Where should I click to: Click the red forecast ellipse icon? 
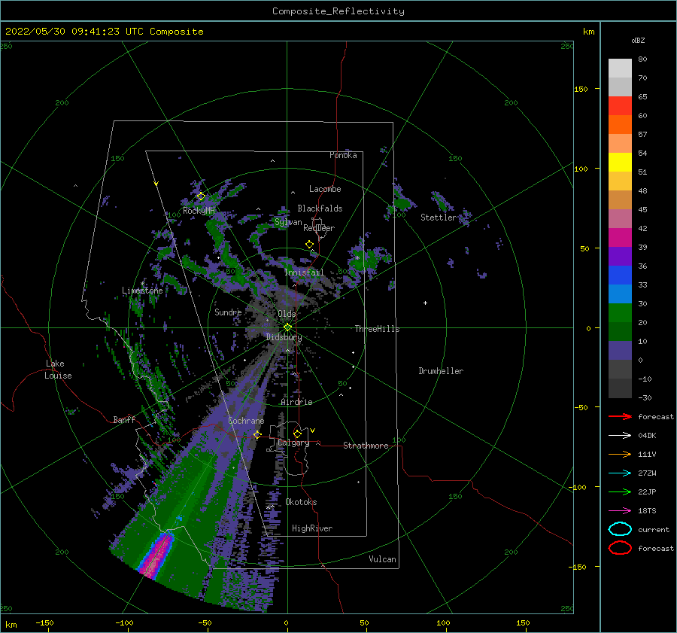click(x=620, y=548)
